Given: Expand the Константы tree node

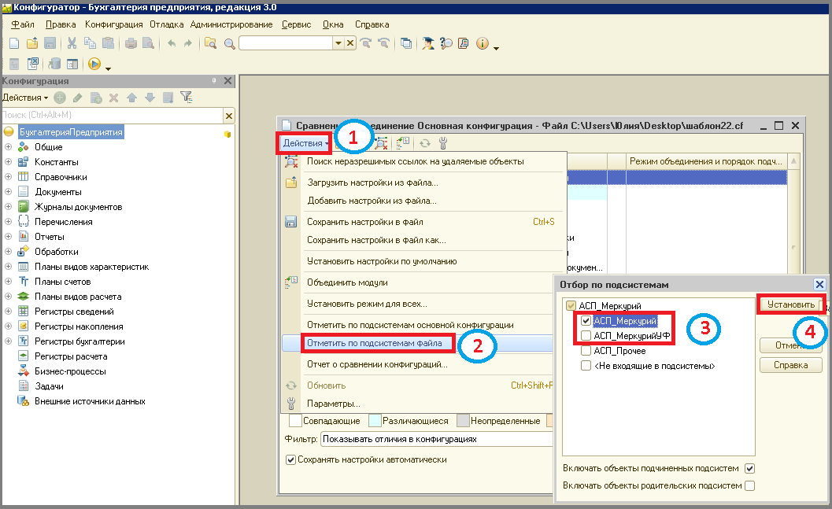Looking at the screenshot, I should tap(8, 162).
